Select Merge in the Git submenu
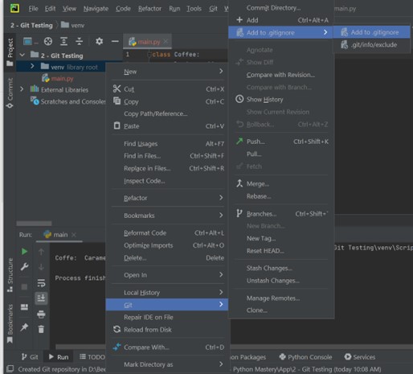Image resolution: width=413 pixels, height=374 pixels. [281, 183]
